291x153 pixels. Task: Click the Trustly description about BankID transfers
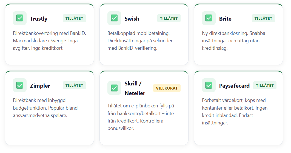pyautogui.click(x=50, y=41)
